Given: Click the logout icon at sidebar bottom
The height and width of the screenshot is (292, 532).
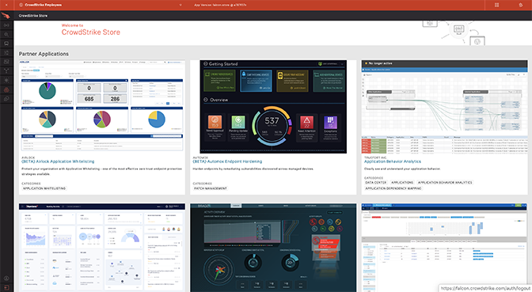Looking at the screenshot, I should click(6, 287).
